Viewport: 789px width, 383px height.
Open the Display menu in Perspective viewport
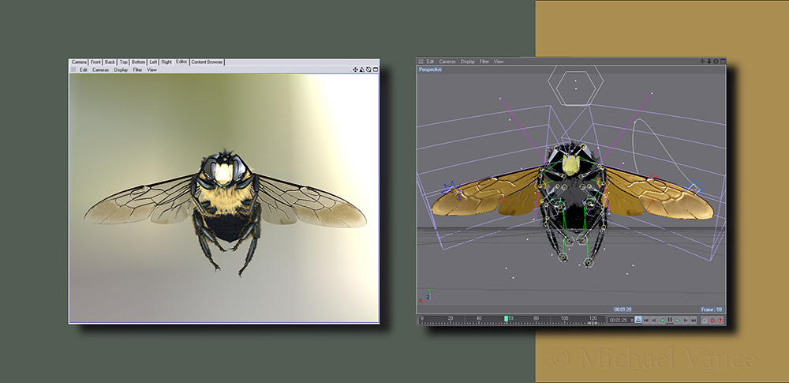tap(468, 61)
